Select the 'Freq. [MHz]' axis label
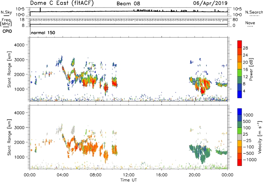 7,22
